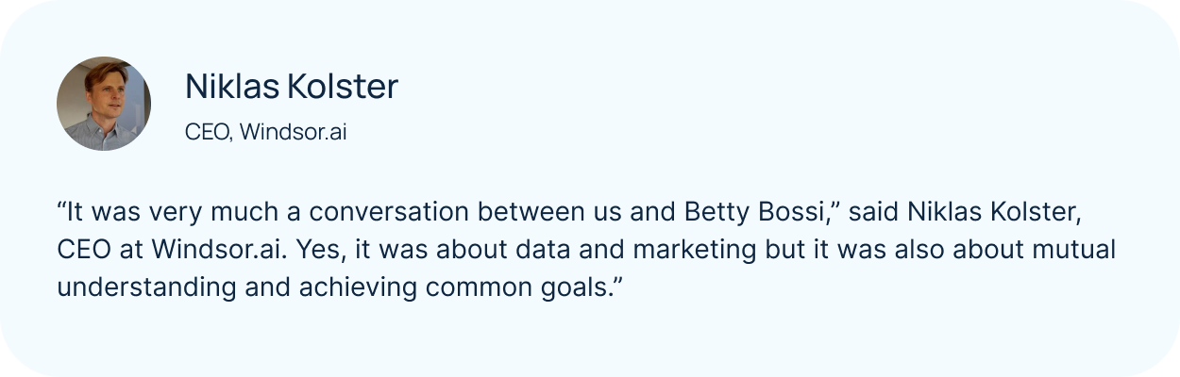1180x377 pixels.
Task: Click the bold Niklas Kolster name heading
Action: (x=292, y=87)
